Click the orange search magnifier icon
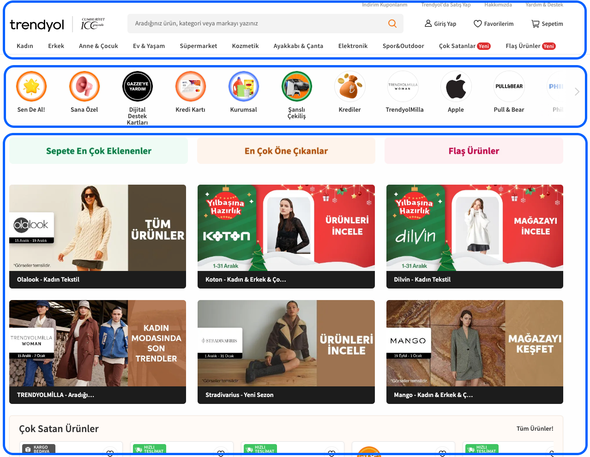This screenshot has height=457, width=590. pyautogui.click(x=392, y=24)
